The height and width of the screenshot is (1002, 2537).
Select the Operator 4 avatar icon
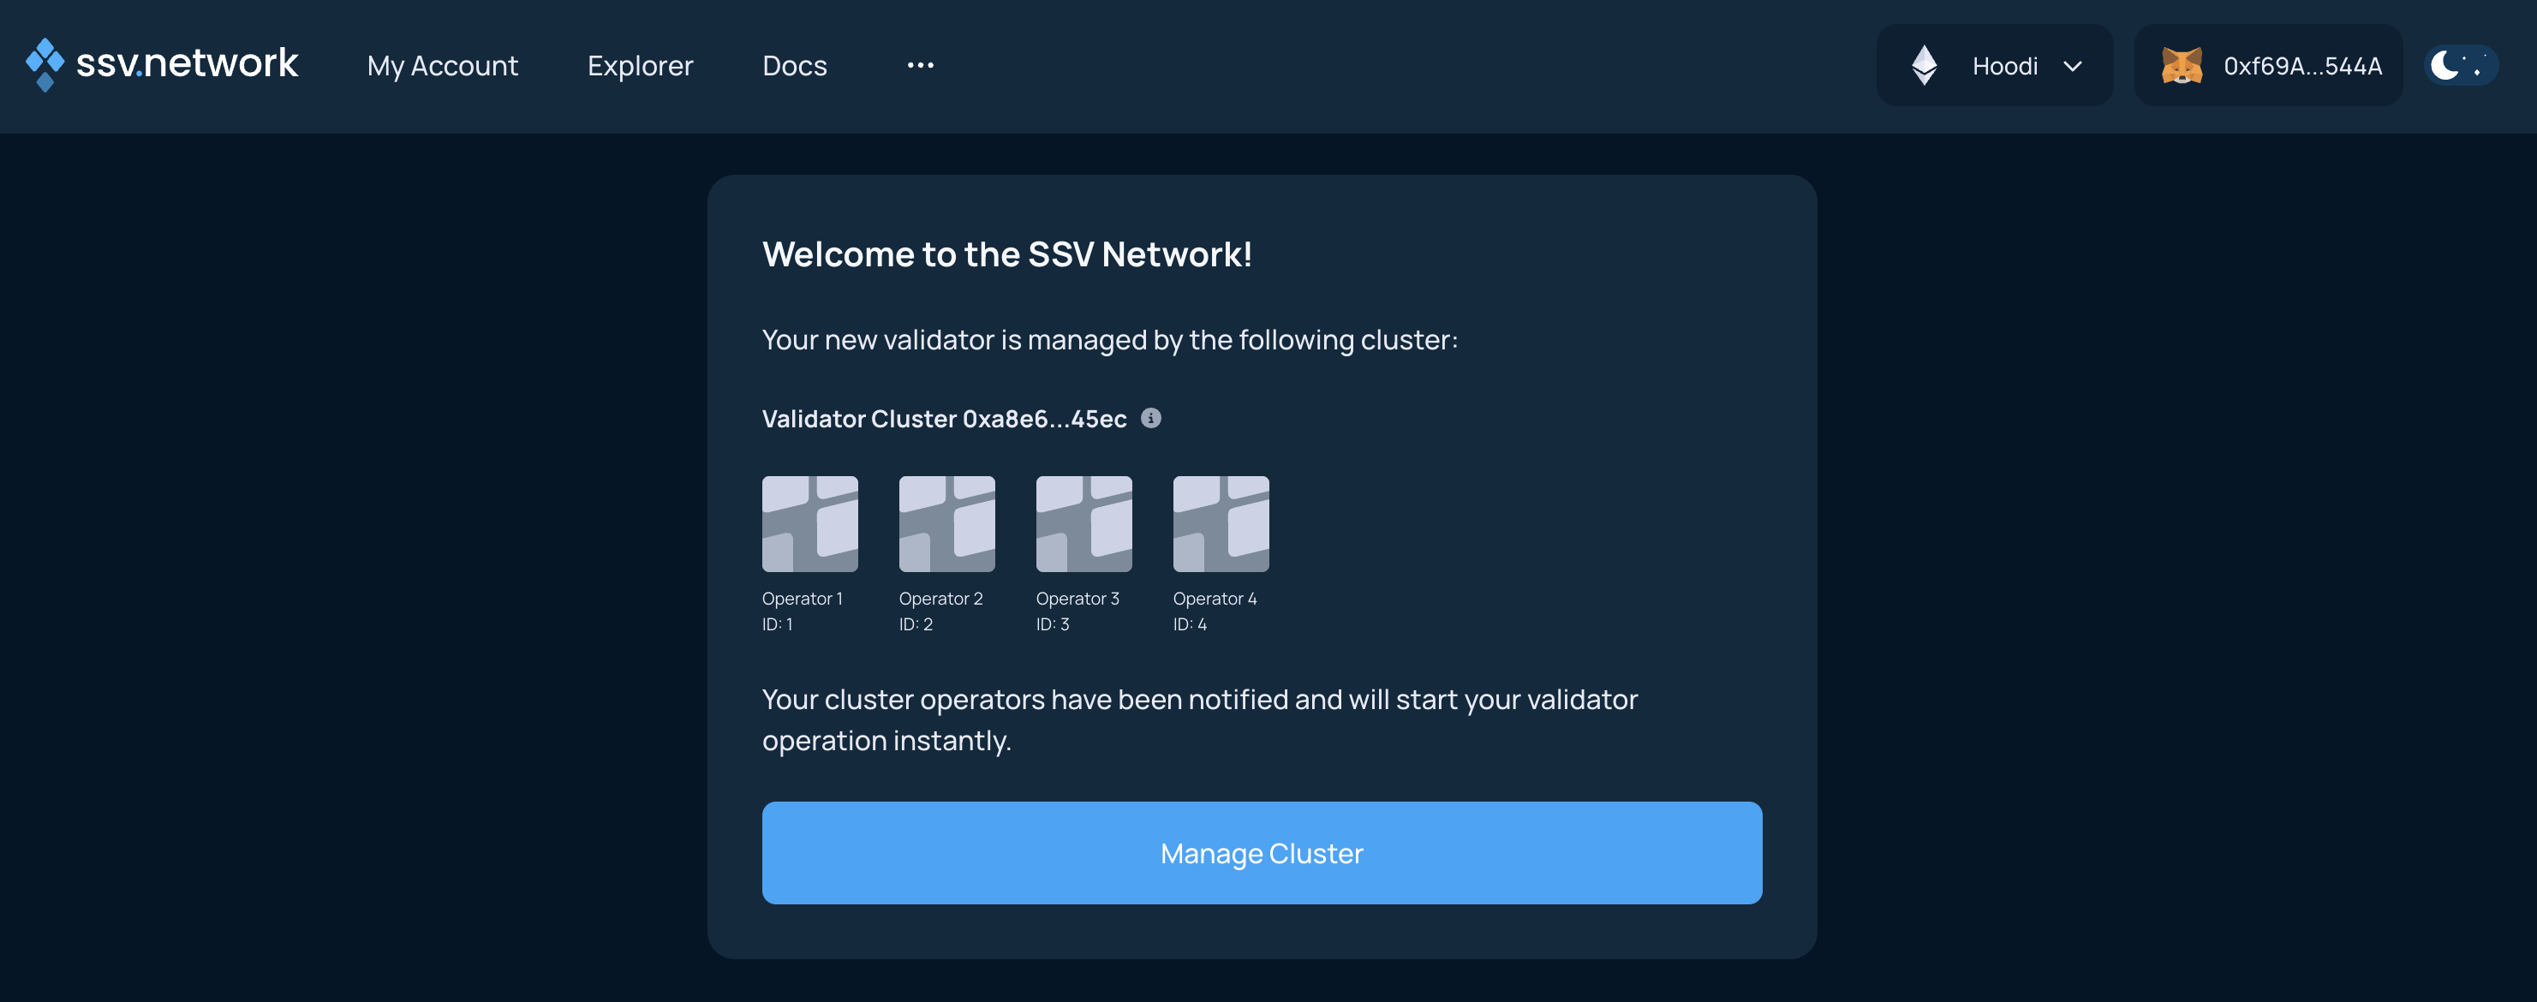tap(1221, 522)
